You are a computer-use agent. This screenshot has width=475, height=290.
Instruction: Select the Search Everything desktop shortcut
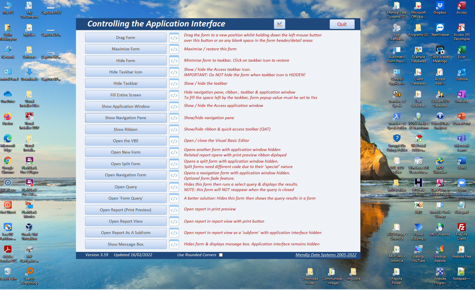pos(29,276)
